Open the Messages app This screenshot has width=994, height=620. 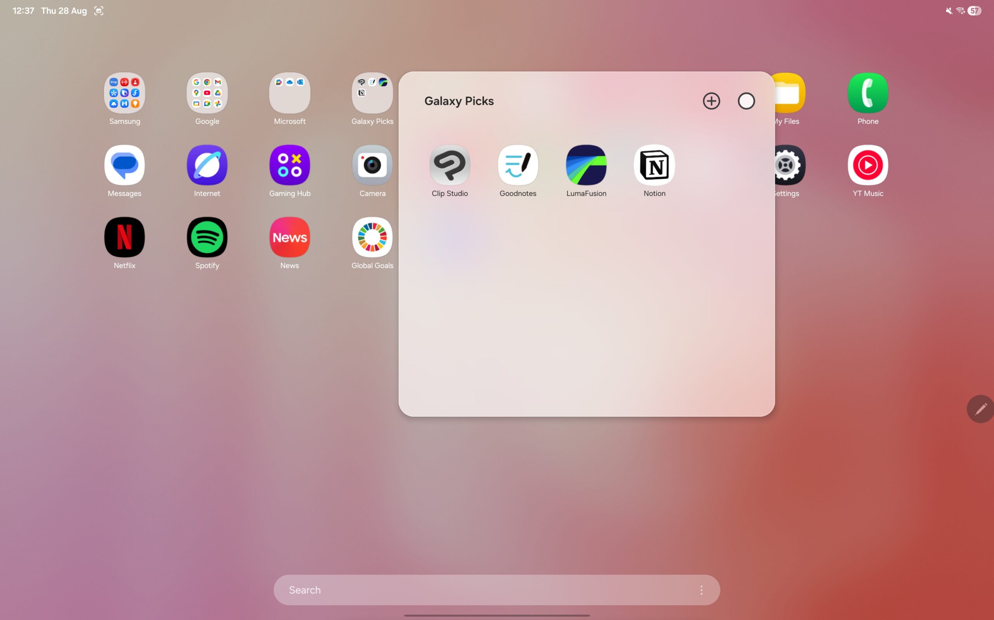click(x=124, y=165)
